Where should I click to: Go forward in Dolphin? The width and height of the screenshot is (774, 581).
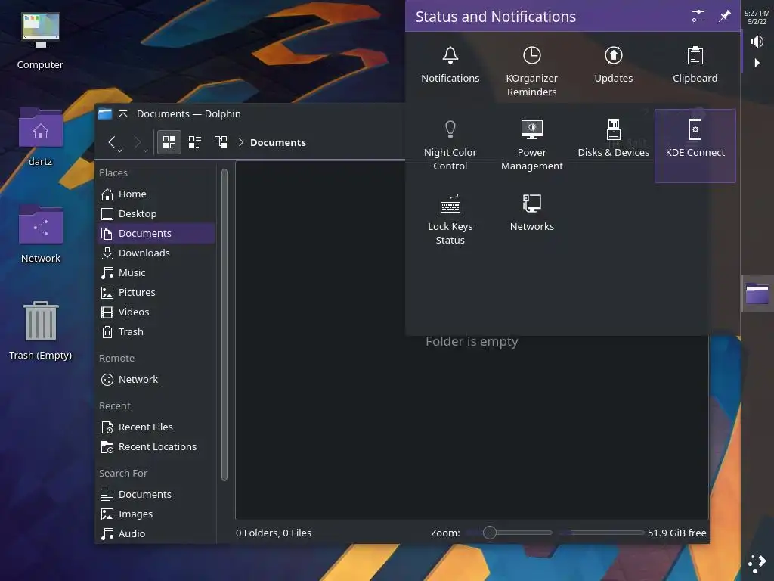138,142
